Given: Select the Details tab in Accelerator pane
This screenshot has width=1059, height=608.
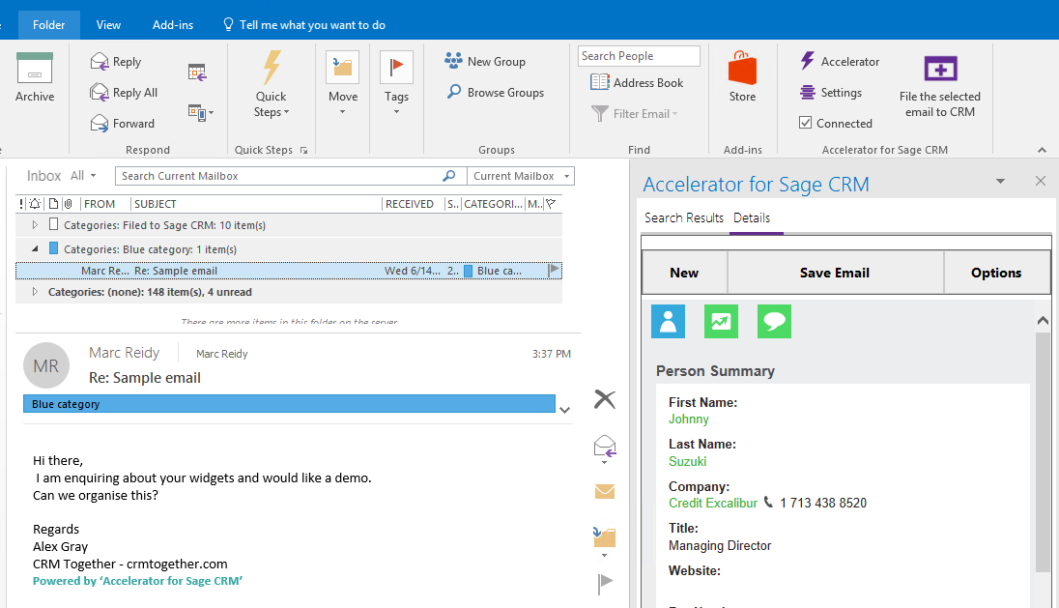Looking at the screenshot, I should 752,217.
